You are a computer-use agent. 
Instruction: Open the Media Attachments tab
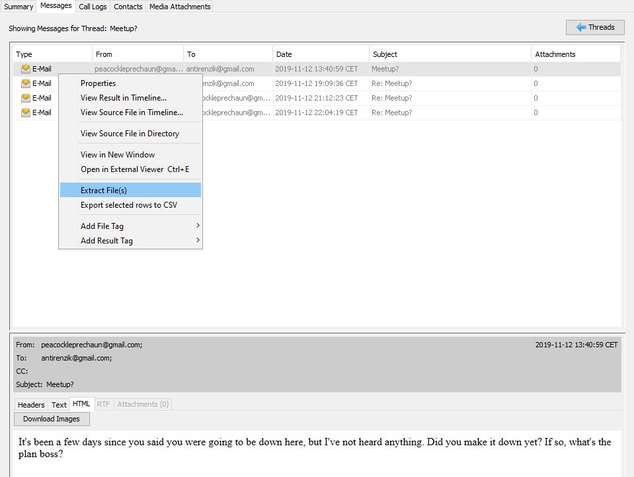coord(180,7)
